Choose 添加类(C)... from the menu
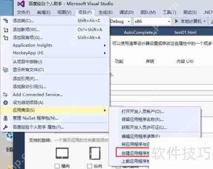213x169 pixels. point(55,21)
